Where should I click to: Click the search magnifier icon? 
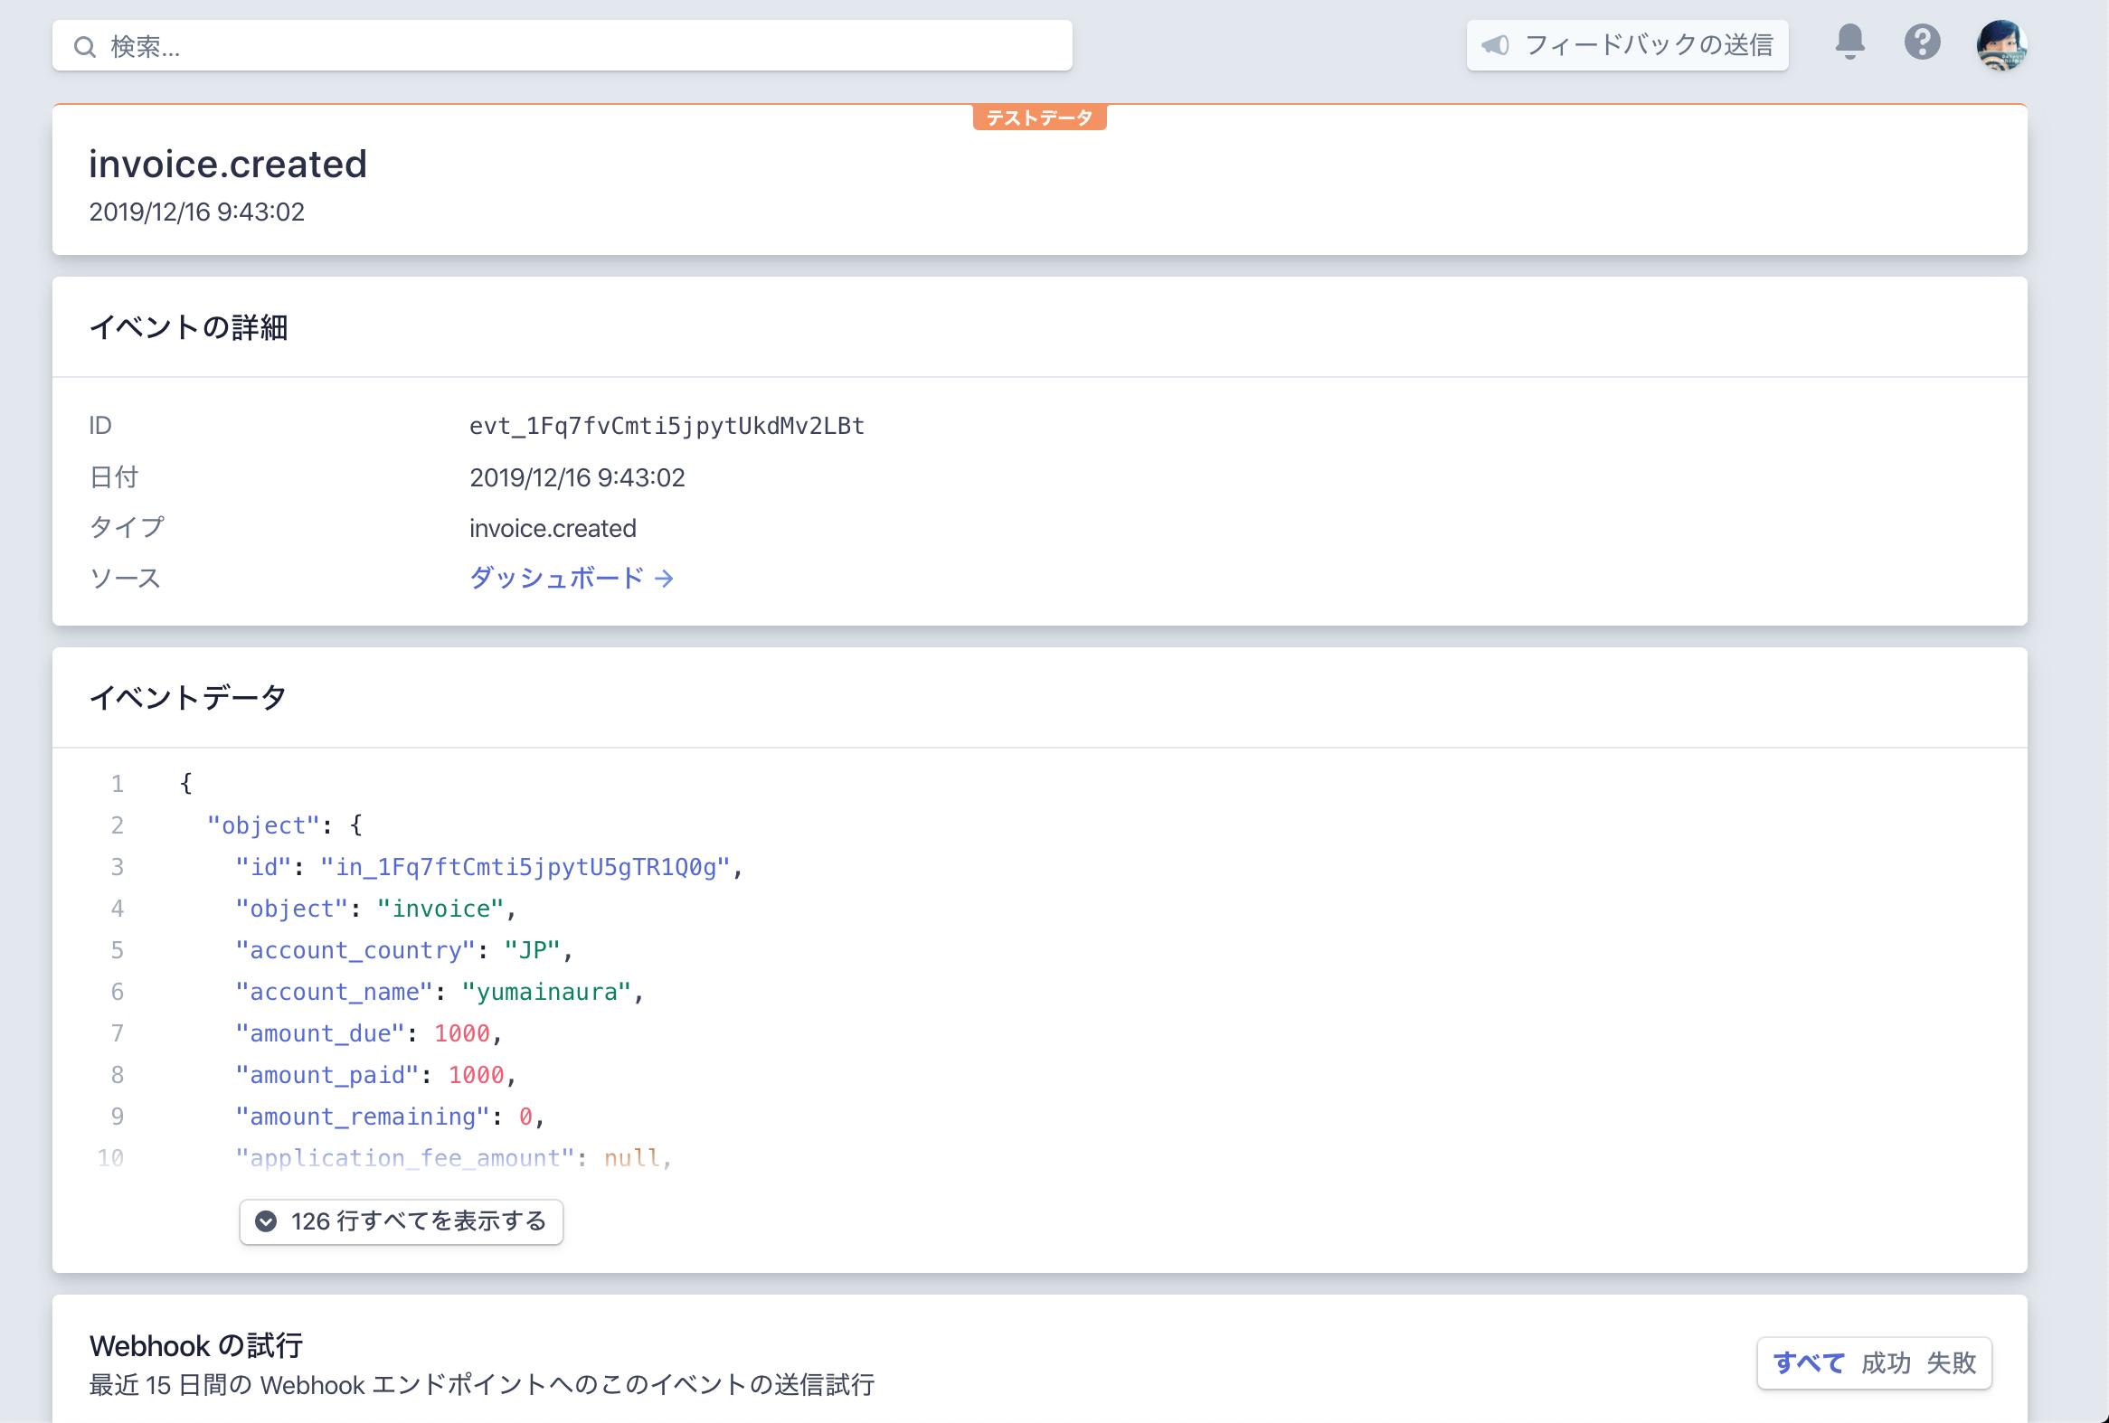point(84,47)
